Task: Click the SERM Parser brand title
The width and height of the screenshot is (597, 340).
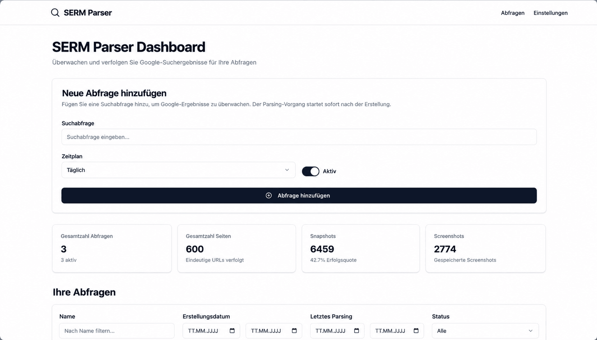Action: coord(88,13)
